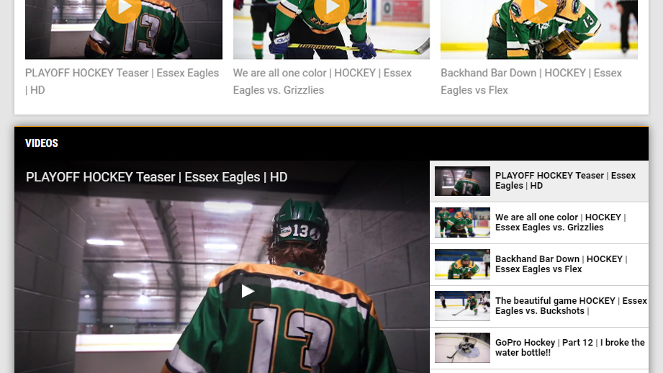Open Backhand Bar Down title in the playlist
The image size is (663, 373).
pos(561,264)
